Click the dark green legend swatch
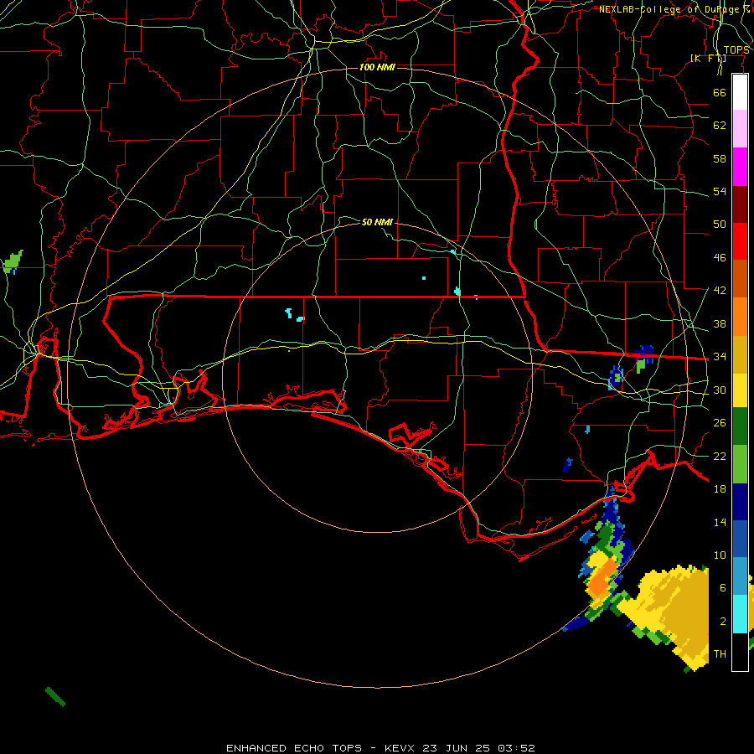 pyautogui.click(x=740, y=426)
